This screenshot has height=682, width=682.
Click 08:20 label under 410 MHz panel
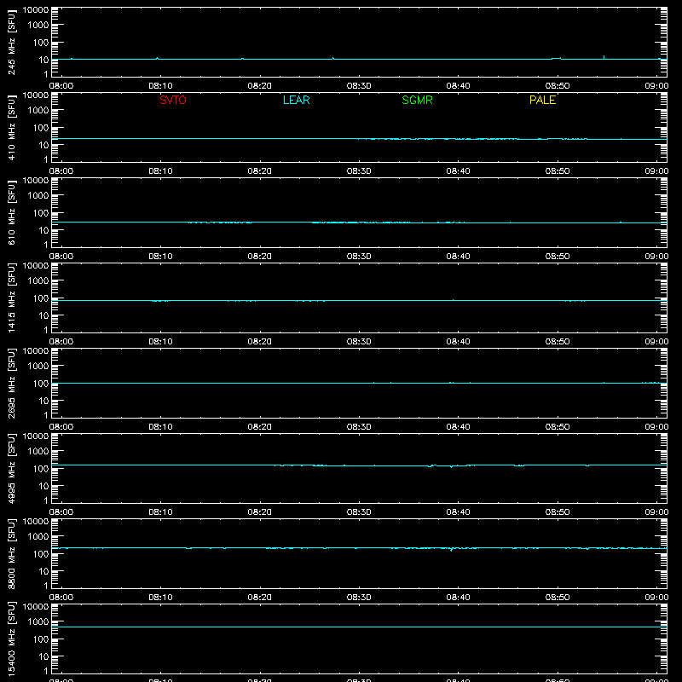click(260, 171)
